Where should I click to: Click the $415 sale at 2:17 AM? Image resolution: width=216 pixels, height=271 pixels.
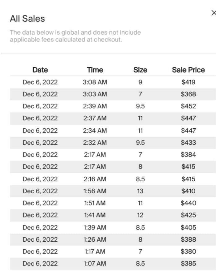108,166
